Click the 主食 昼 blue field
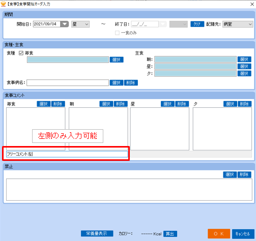This screenshot has width=256, height=241. [195, 66]
